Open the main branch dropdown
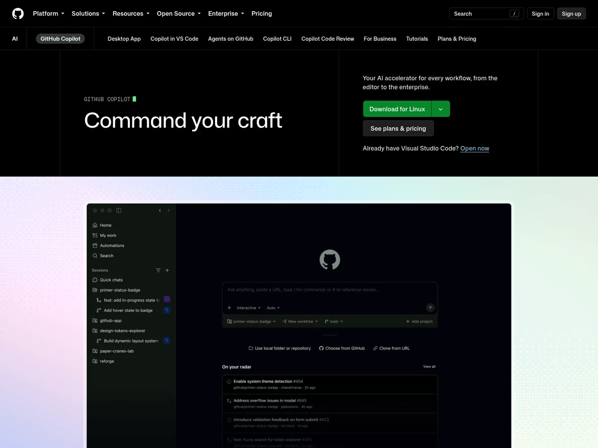 (334, 321)
